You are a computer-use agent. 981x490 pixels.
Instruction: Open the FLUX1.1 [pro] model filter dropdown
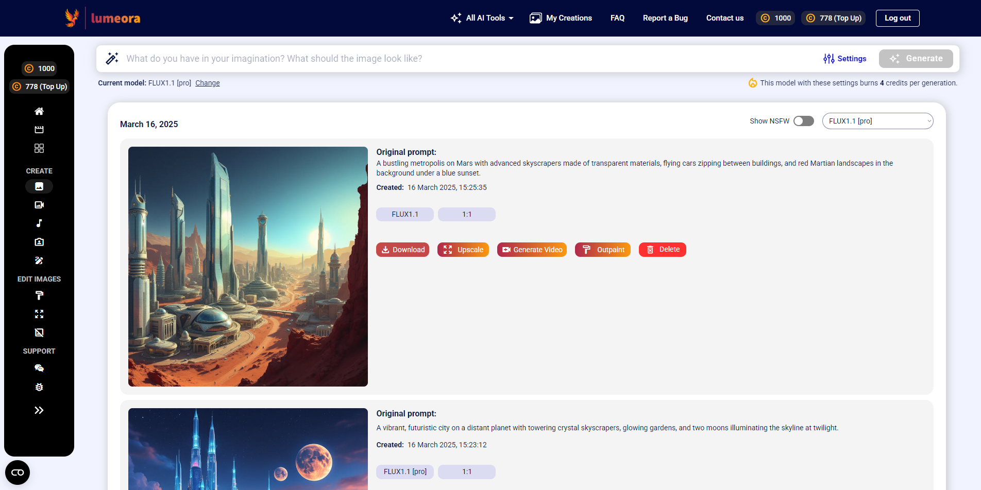[877, 121]
